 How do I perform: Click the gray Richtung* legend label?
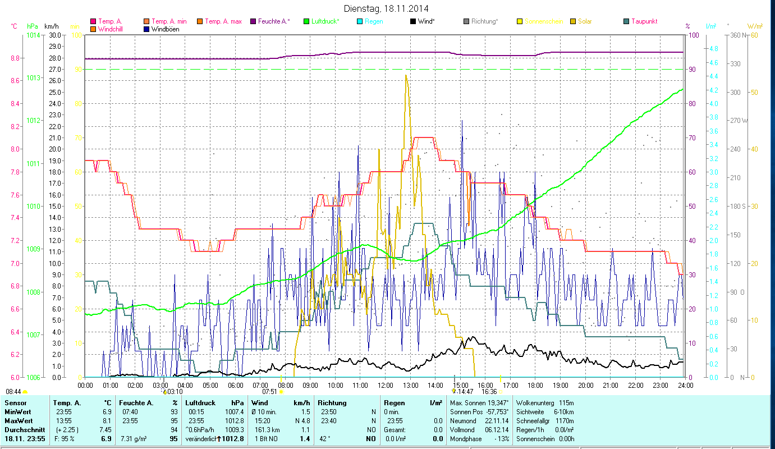[x=484, y=22]
